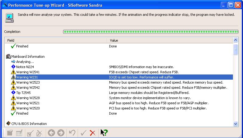Click the scrollbar down arrow
243x138 pixels.
[235, 124]
